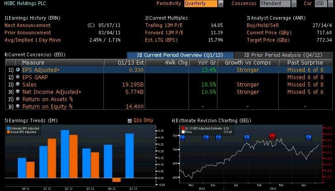Click the Trailing 12M P/E value 14.05

(216, 25)
